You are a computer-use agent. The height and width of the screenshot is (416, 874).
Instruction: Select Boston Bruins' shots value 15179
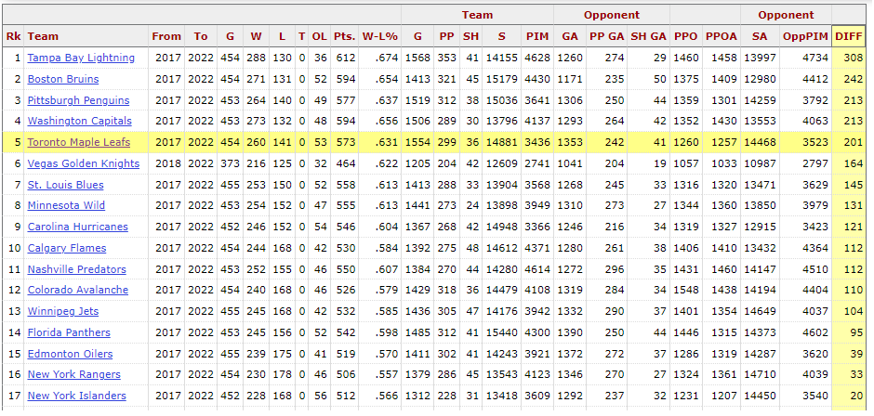click(502, 79)
